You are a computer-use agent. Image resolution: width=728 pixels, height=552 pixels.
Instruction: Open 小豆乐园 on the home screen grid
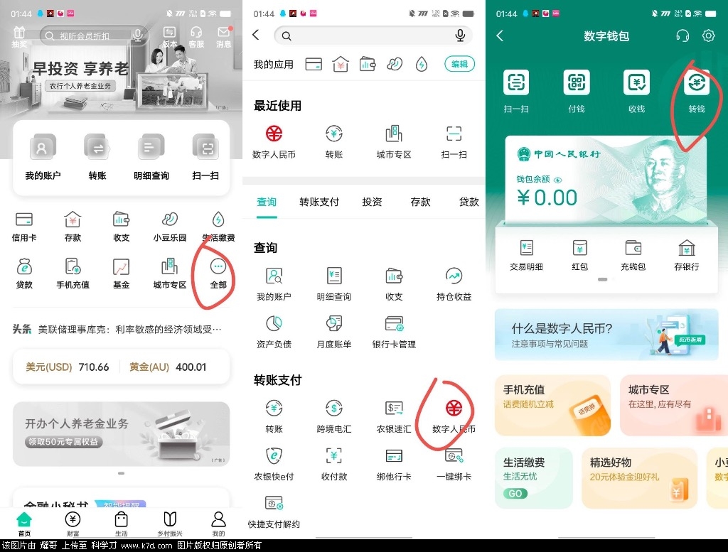point(170,227)
